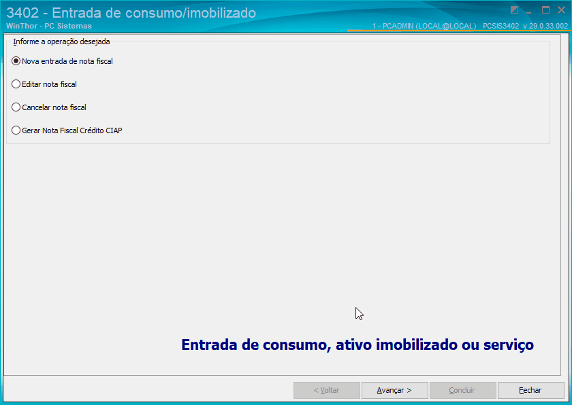Choose Editar nota fiscal radio option

(44, 84)
